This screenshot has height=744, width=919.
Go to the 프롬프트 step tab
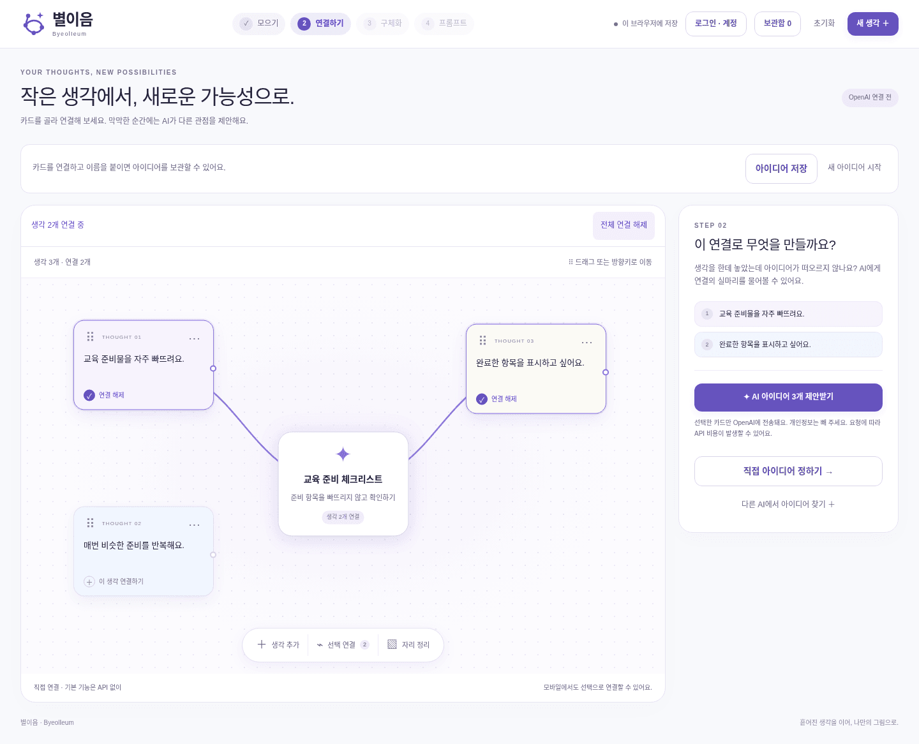point(444,24)
